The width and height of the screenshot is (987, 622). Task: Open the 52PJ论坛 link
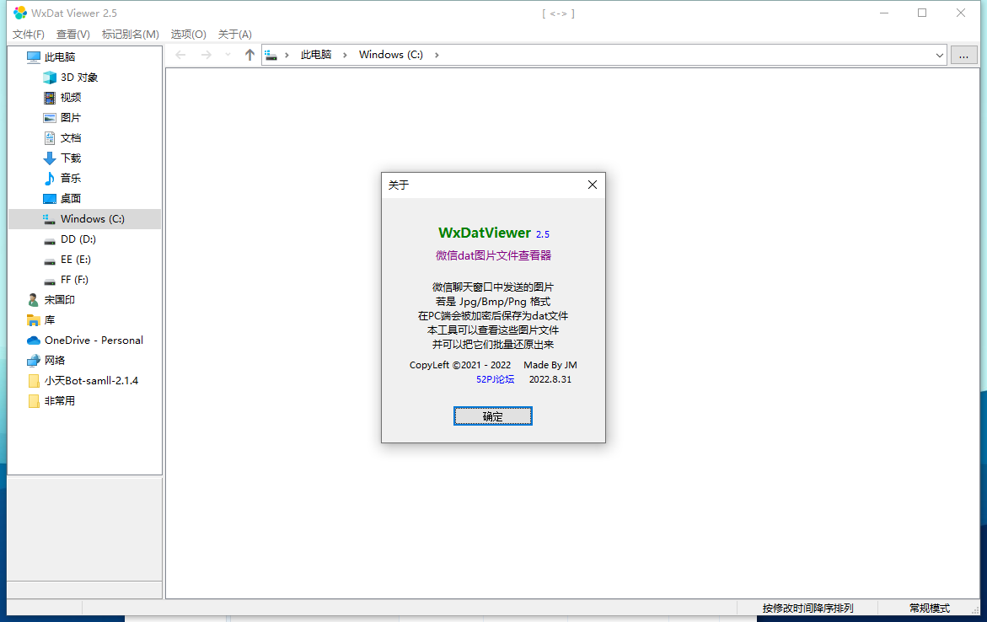(496, 379)
